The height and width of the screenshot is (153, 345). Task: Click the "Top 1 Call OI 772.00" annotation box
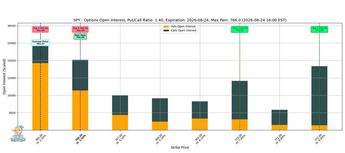pos(319,29)
